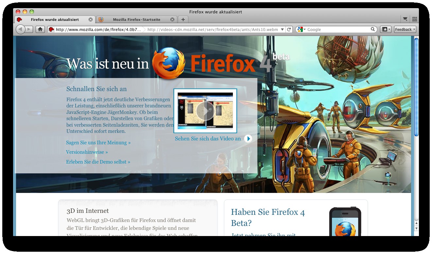Screen dimensions: 432x254
Task: Open the Feedback dropdown menu
Action: pos(405,29)
